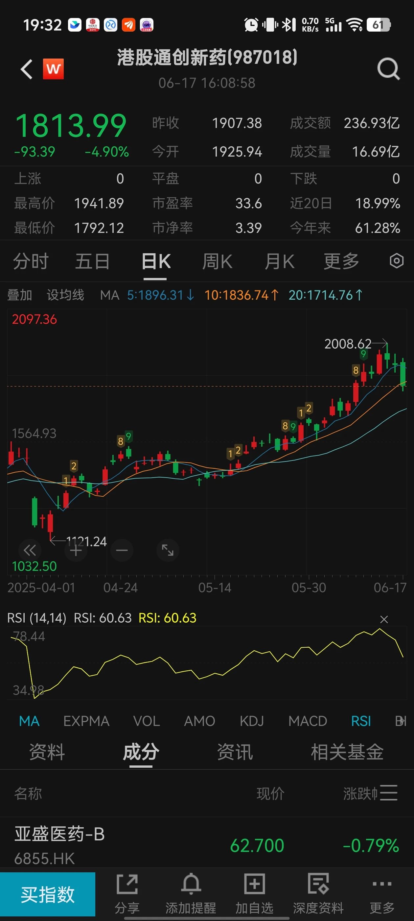Switch to 五日 chart tab

(93, 261)
